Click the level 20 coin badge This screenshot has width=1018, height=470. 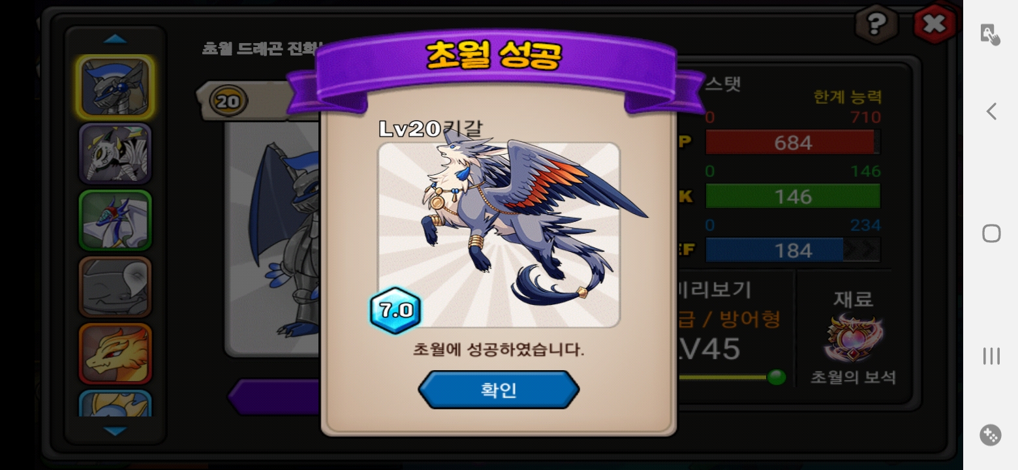pyautogui.click(x=228, y=102)
